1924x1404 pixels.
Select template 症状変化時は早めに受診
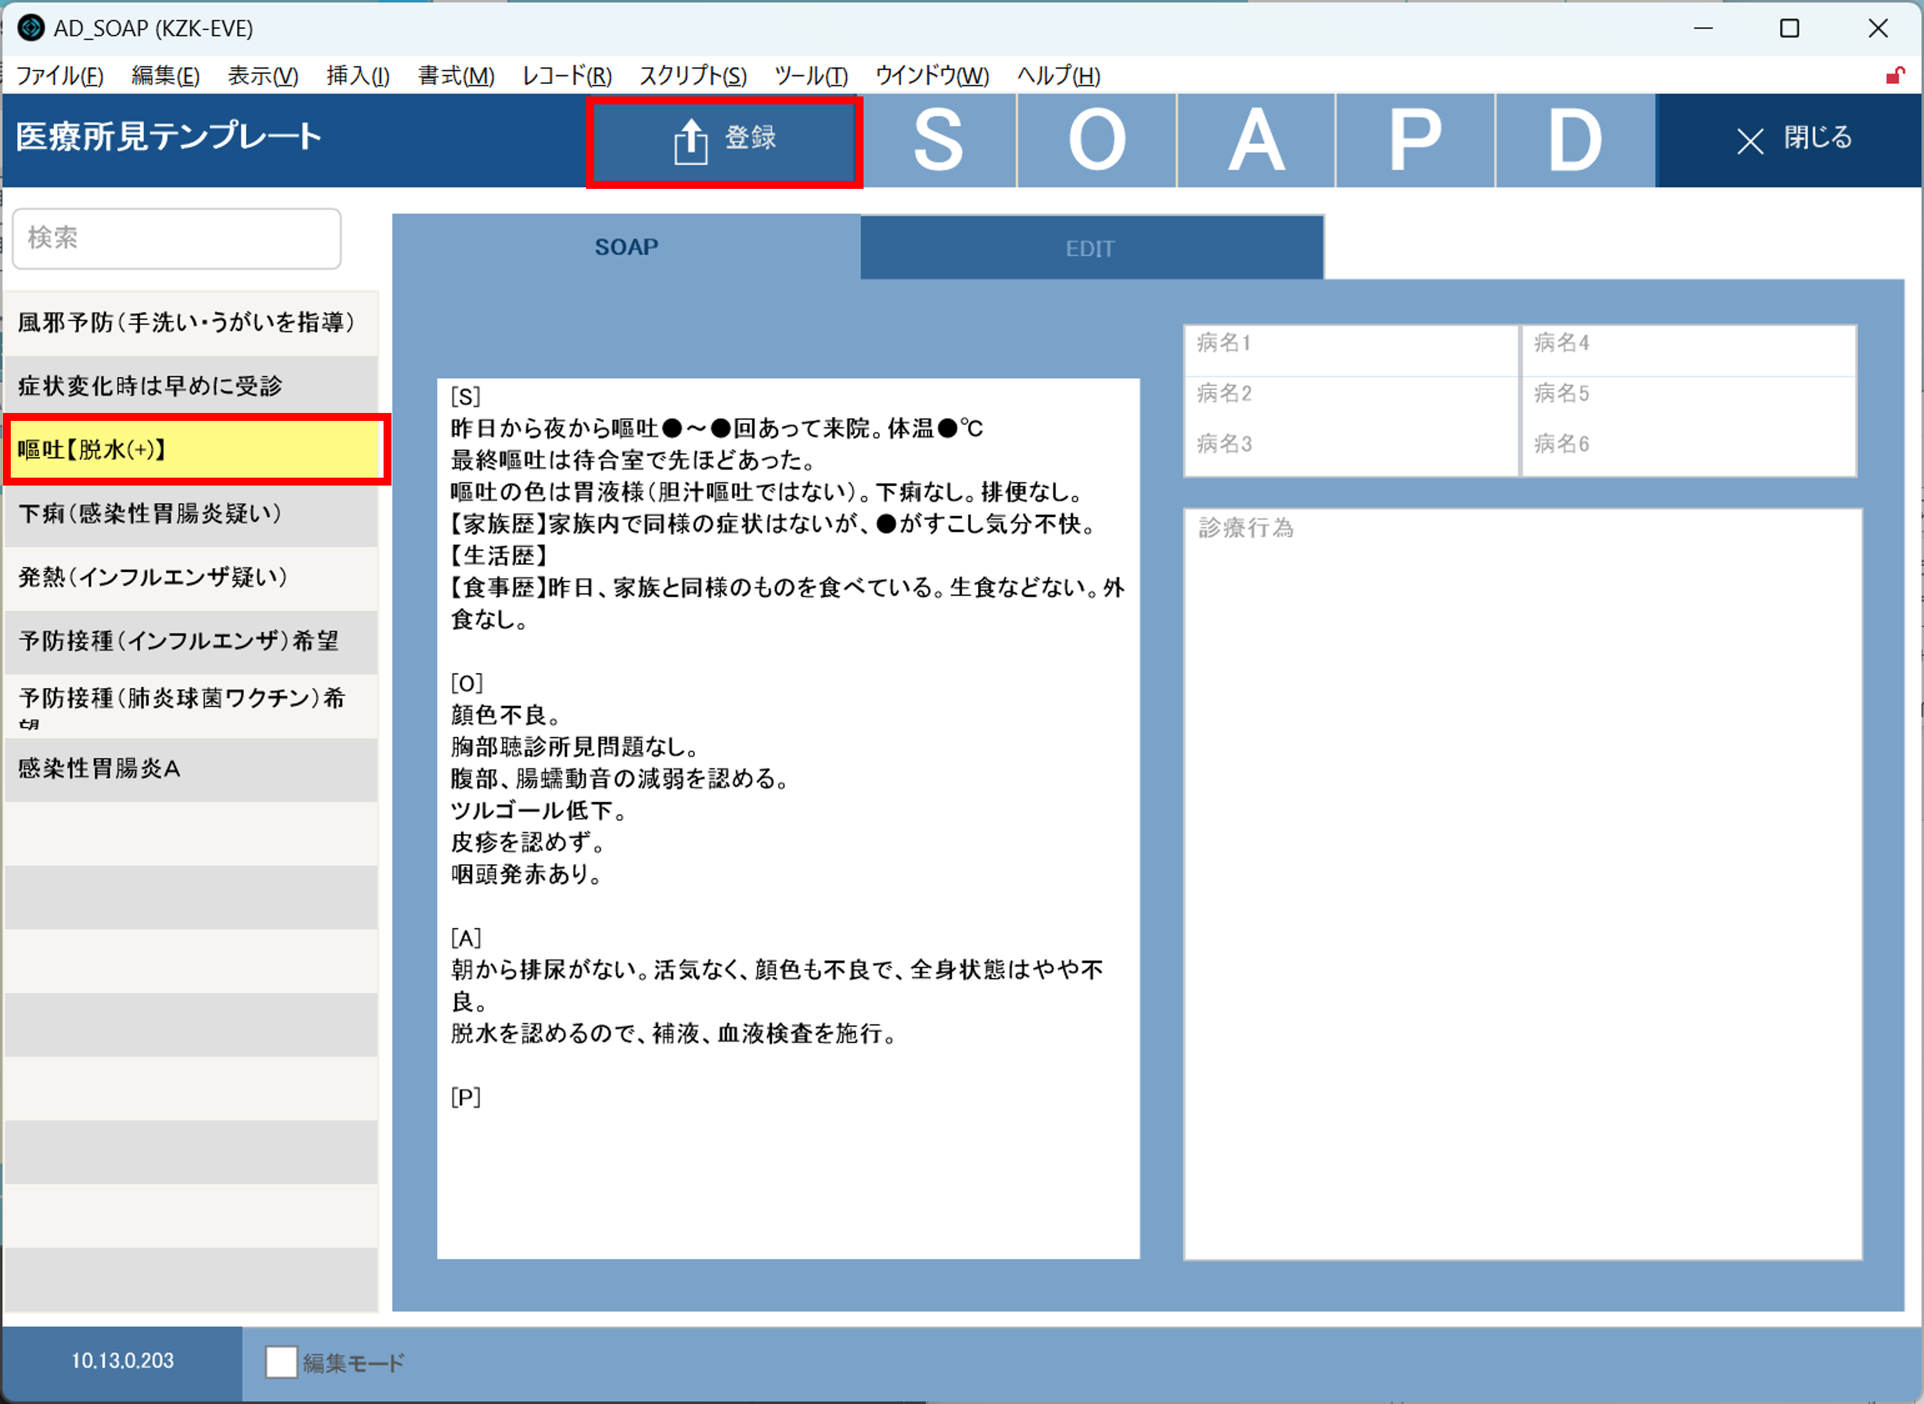click(191, 387)
